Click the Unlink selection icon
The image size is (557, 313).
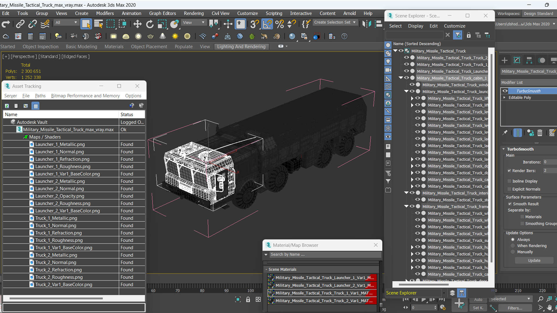[x=32, y=24]
